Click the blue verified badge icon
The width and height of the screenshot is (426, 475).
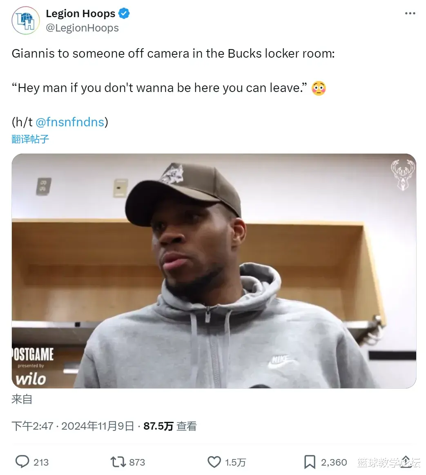tap(124, 13)
